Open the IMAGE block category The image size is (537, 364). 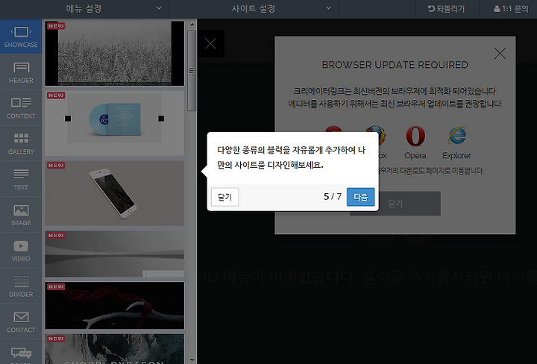(x=21, y=215)
